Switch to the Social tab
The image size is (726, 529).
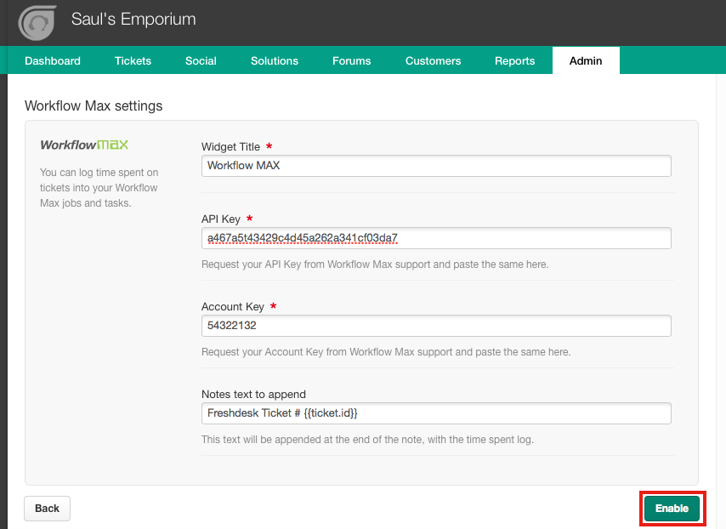[201, 60]
